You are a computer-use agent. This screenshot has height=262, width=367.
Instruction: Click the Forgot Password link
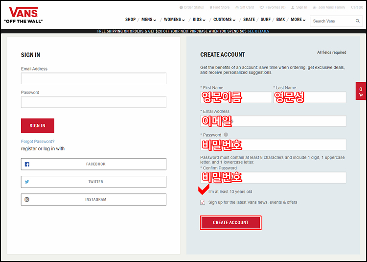point(38,142)
